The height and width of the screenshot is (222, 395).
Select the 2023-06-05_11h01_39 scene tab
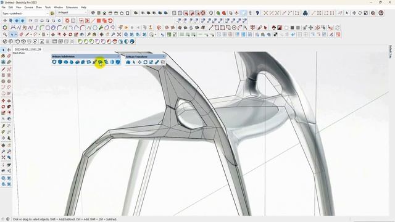point(28,49)
